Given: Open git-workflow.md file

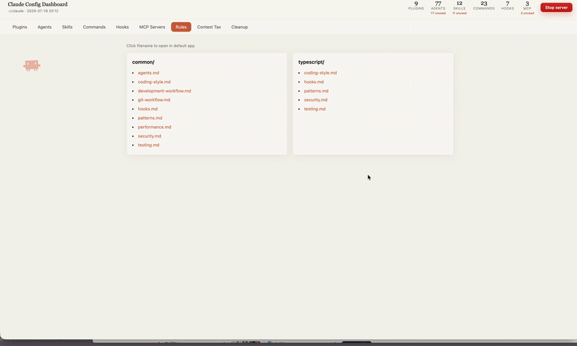Looking at the screenshot, I should click(154, 100).
